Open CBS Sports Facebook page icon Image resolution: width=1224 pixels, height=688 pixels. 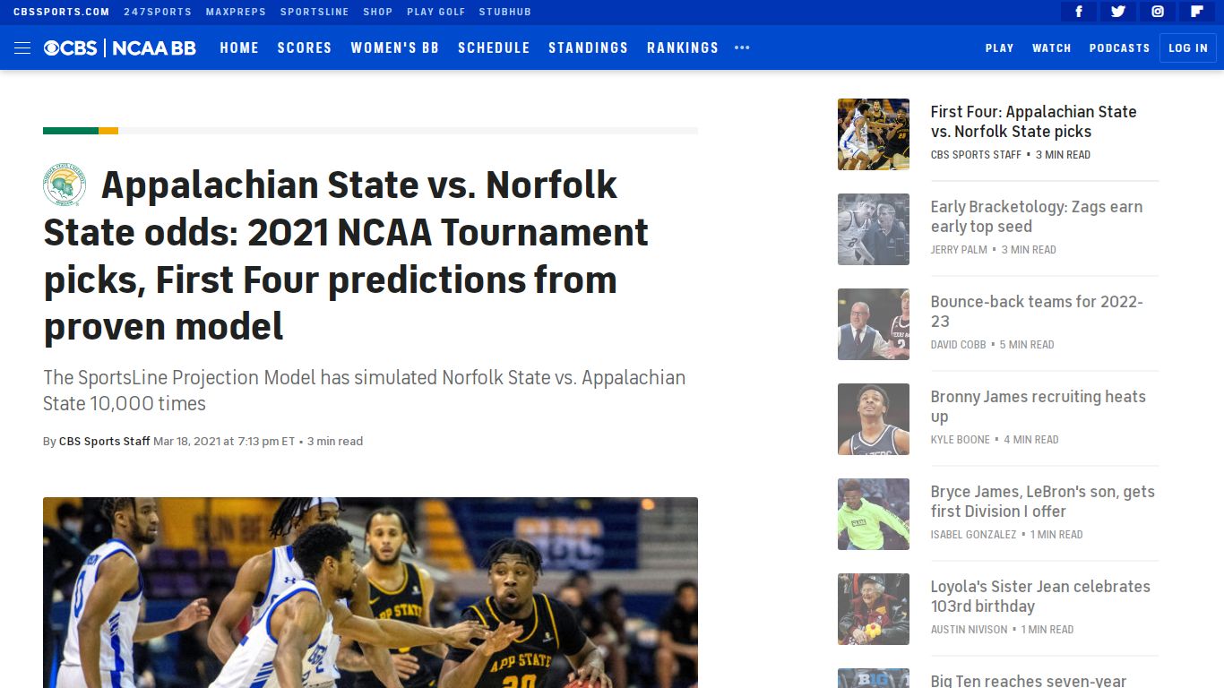pos(1079,12)
